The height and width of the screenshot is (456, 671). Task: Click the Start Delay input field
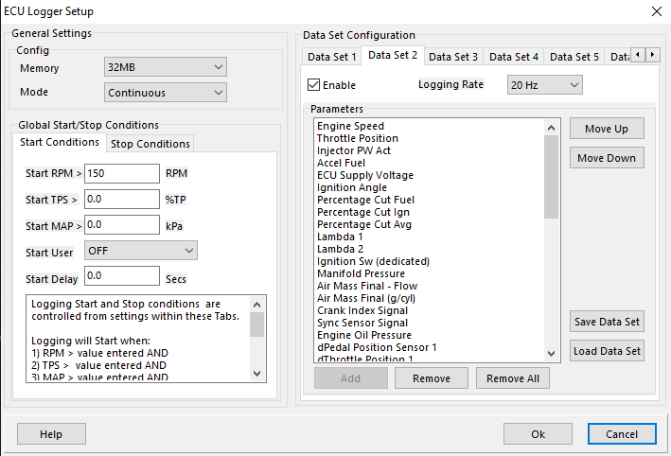pos(122,276)
